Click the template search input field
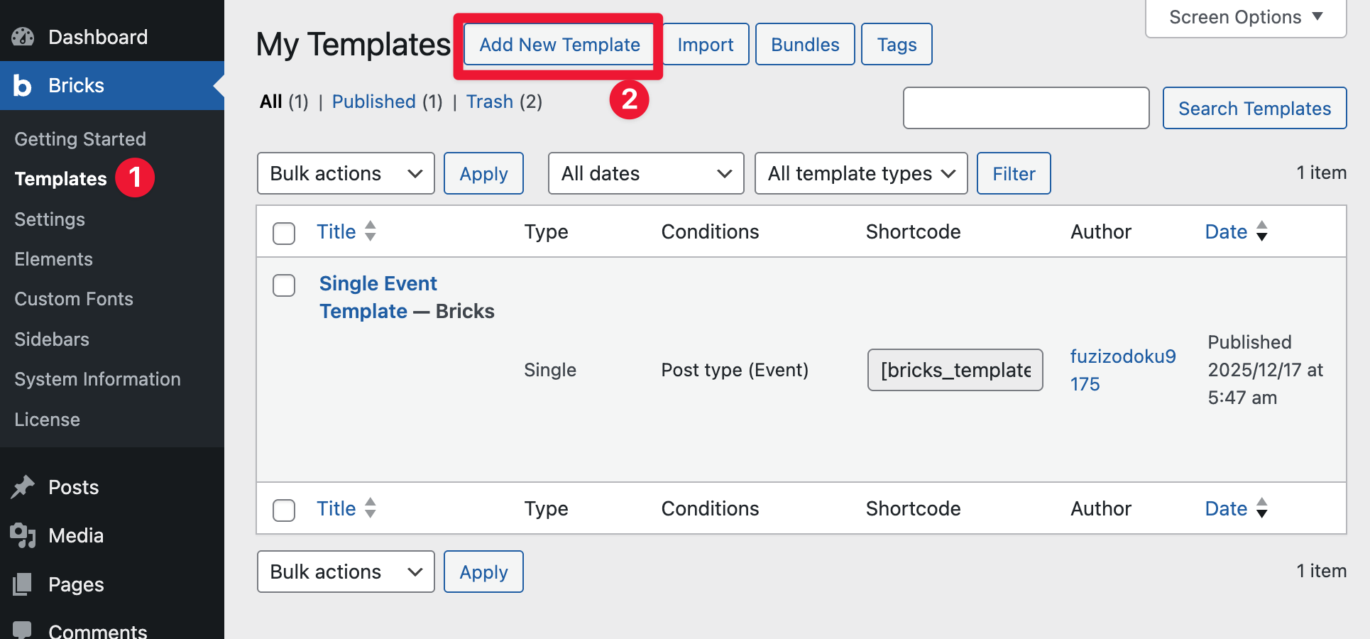Screen dimensions: 1370x639 1026,108
